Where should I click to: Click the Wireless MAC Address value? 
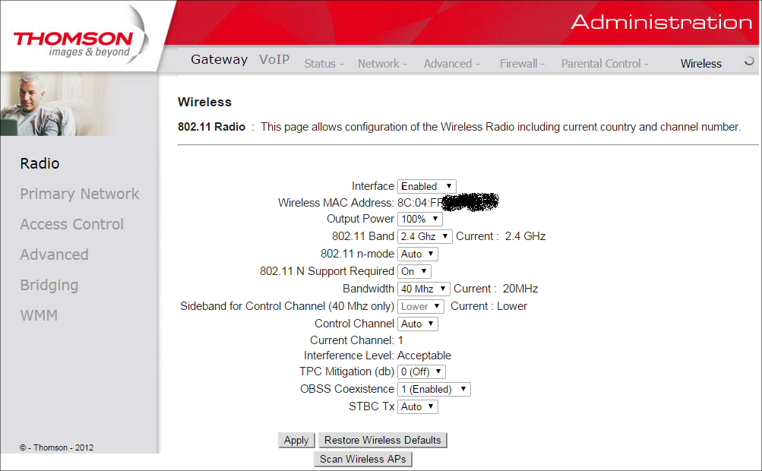pyautogui.click(x=448, y=202)
